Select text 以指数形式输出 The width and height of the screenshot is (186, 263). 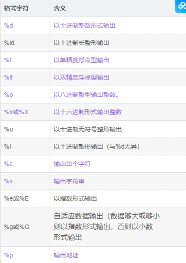[x=75, y=198]
